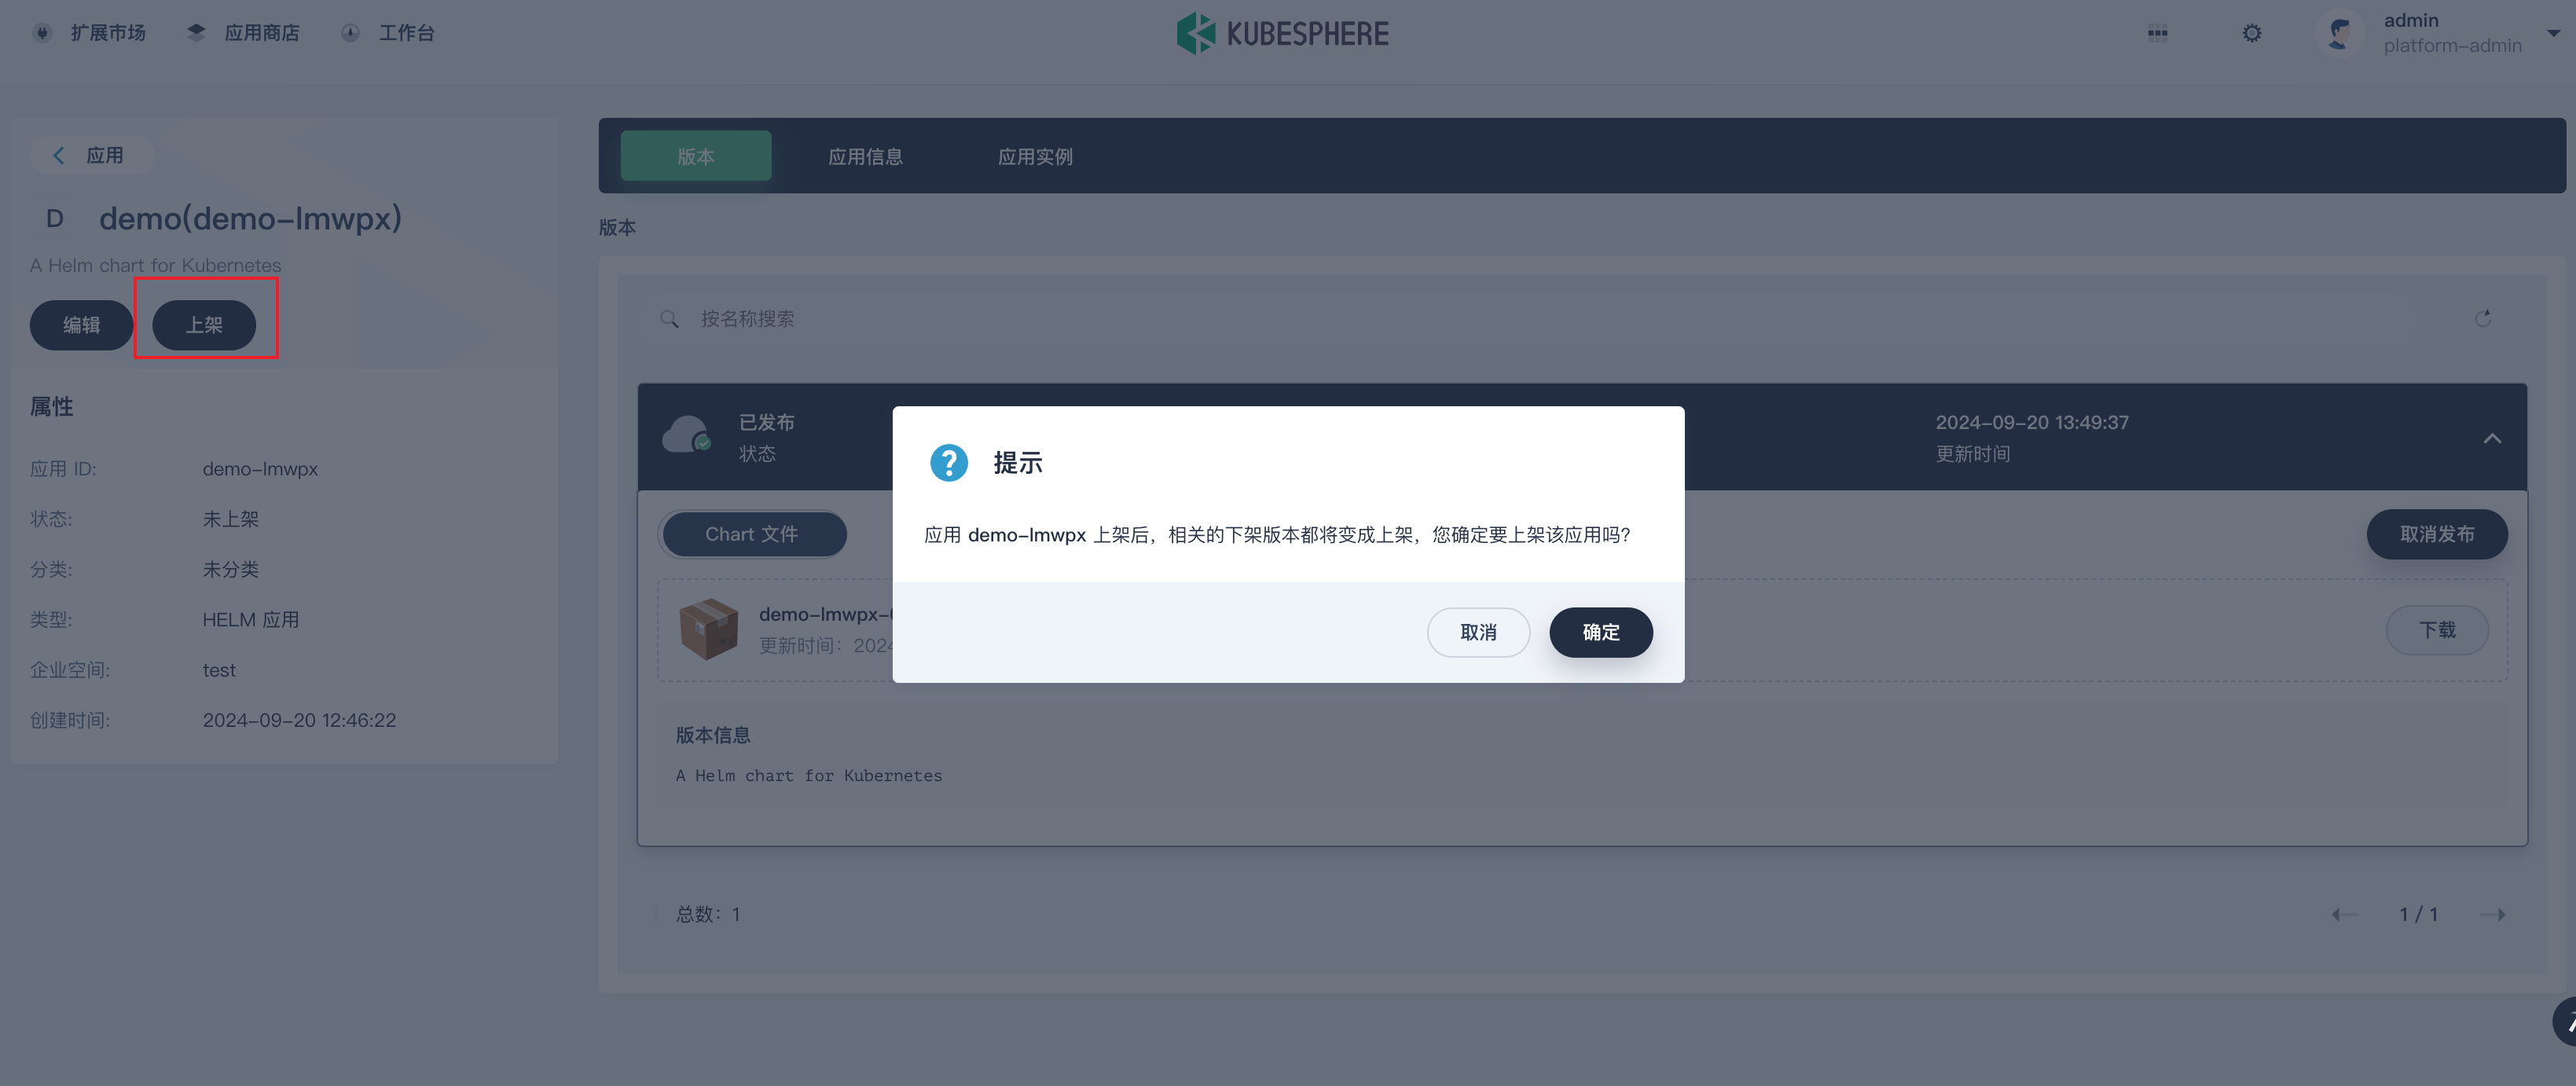Click the cloud published status icon
This screenshot has width=2576, height=1086.
pos(686,435)
